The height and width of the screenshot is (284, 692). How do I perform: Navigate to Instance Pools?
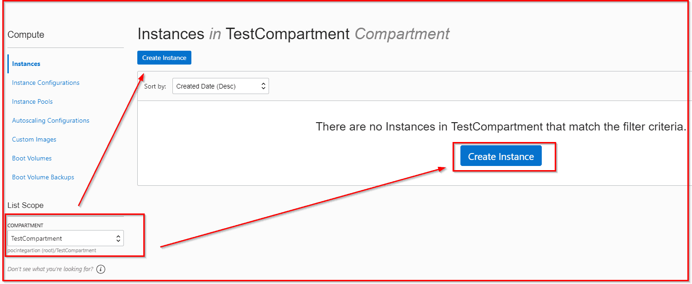(32, 101)
